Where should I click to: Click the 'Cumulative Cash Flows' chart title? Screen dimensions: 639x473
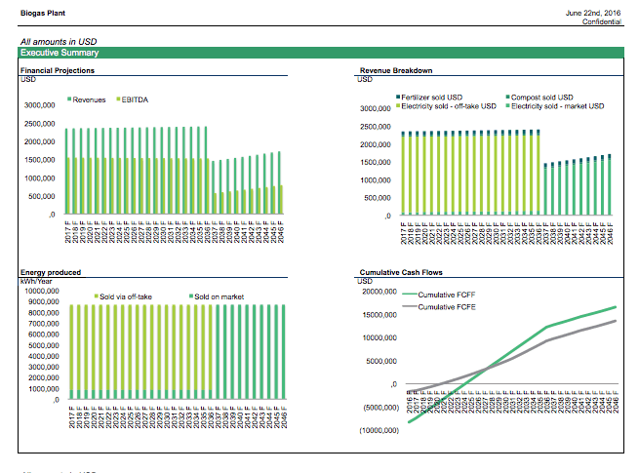(401, 272)
